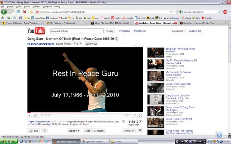231x144 pixels.
Task: Open the muzyka folder in taskbar
Action: click(124, 141)
